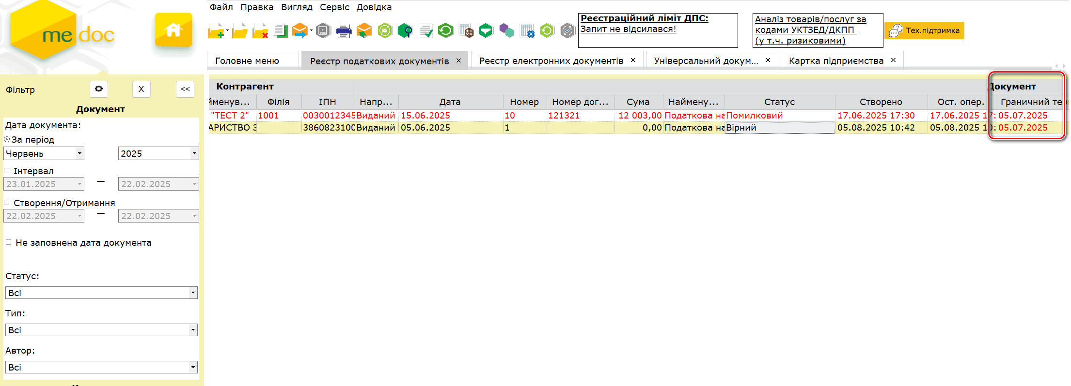The width and height of the screenshot is (1071, 386).
Task: Tick the 'Створення/Отримання' checkbox
Action: (7, 203)
